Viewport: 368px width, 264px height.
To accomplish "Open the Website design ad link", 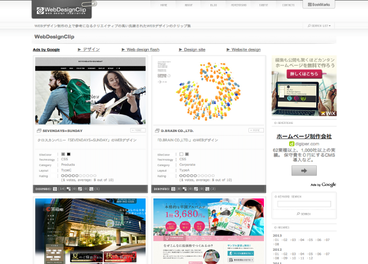I will (243, 50).
